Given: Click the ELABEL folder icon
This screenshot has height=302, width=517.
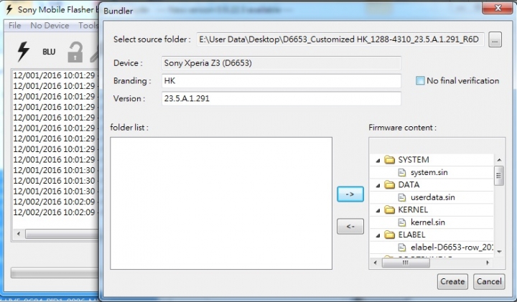Looking at the screenshot, I should (x=390, y=235).
